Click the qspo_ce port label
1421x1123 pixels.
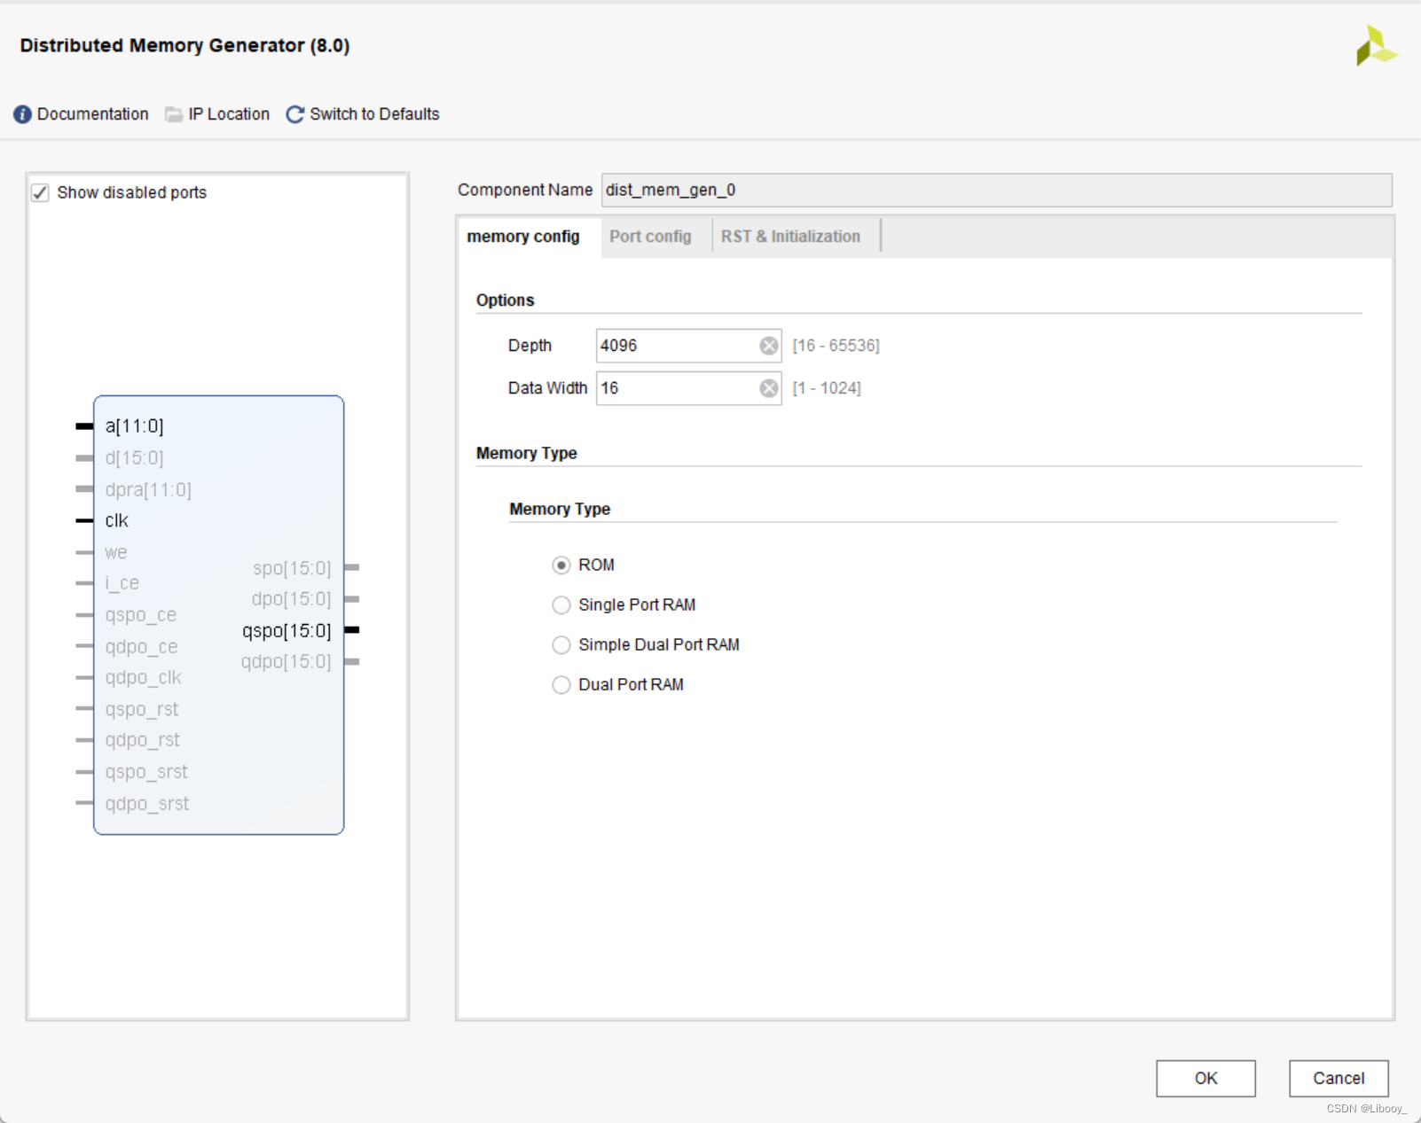pos(140,615)
